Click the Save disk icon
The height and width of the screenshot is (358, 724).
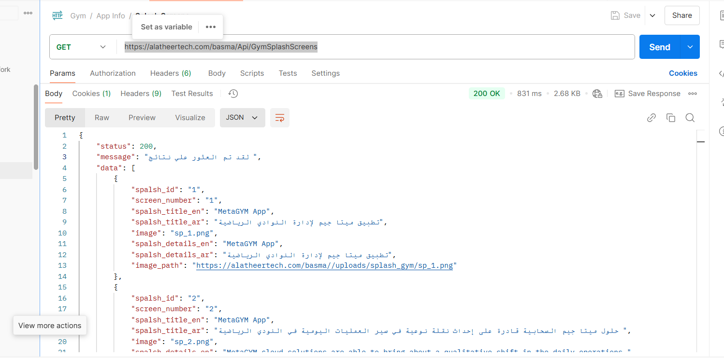[615, 15]
